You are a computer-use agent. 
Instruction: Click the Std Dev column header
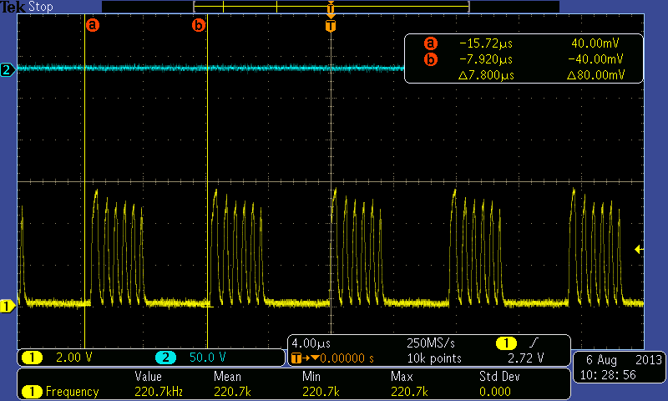[x=499, y=377]
